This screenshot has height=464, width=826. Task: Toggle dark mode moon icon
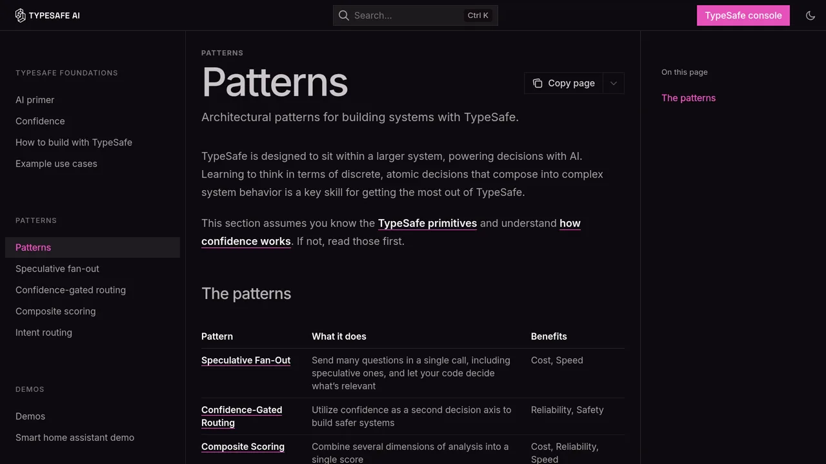point(811,15)
